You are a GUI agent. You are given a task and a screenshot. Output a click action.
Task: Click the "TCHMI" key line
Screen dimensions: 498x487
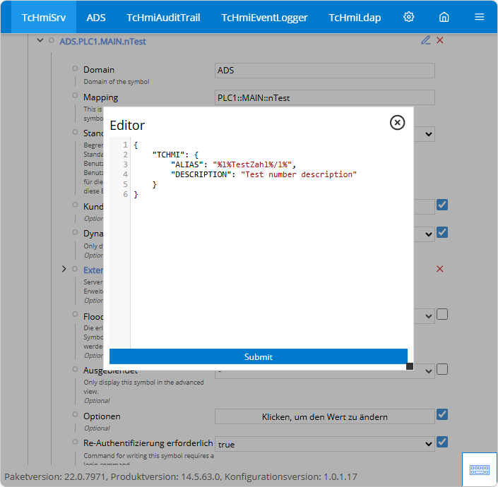[175, 155]
